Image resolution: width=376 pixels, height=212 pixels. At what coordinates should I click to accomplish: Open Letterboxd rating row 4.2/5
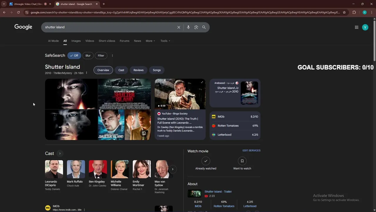pyautogui.click(x=235, y=135)
